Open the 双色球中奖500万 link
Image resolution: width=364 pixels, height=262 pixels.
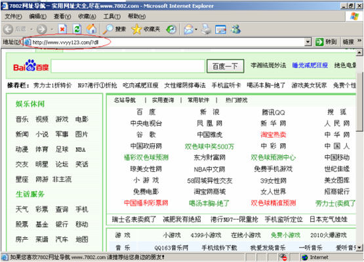point(209,146)
